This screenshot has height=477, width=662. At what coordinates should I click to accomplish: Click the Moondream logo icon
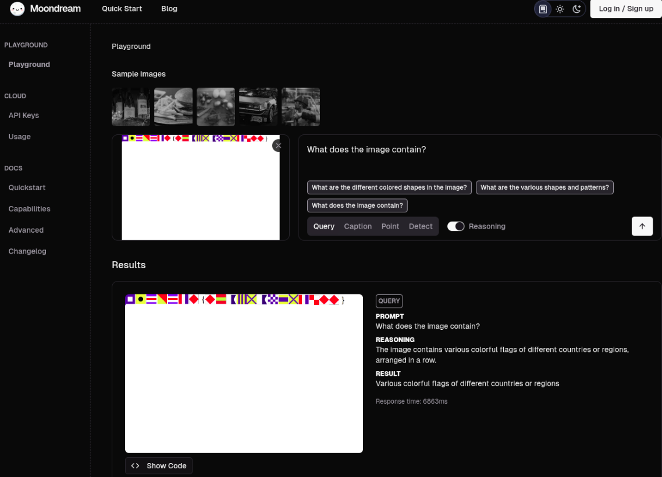(x=17, y=9)
